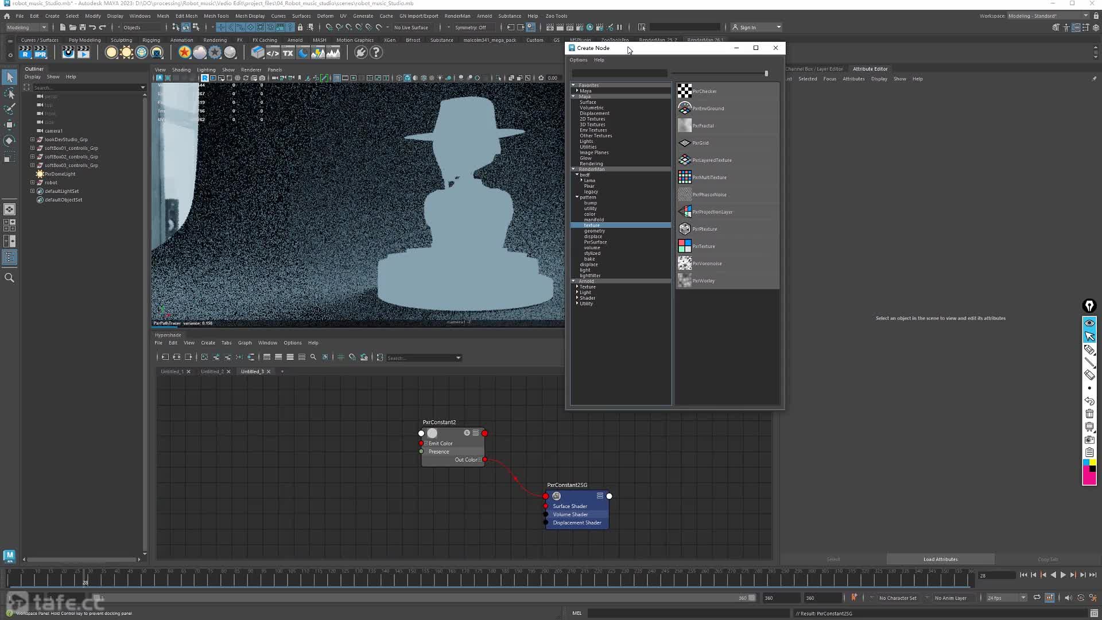This screenshot has width=1102, height=620.
Task: Click the save scene icon in status line
Action: point(83,27)
